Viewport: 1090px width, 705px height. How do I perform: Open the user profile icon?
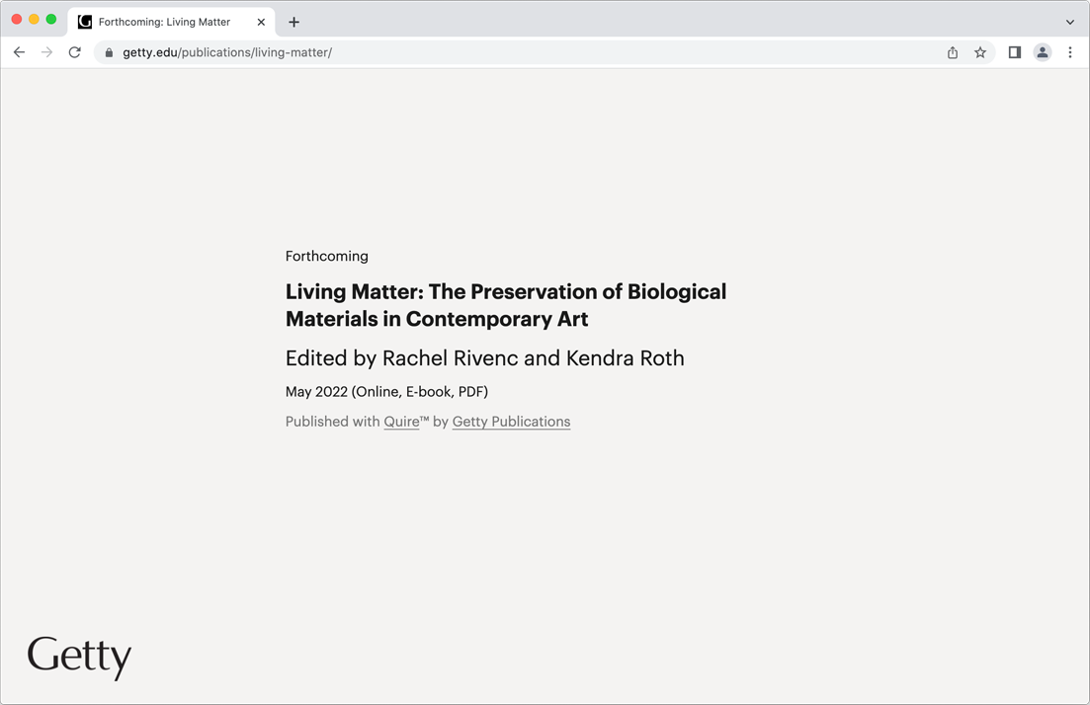(x=1042, y=52)
